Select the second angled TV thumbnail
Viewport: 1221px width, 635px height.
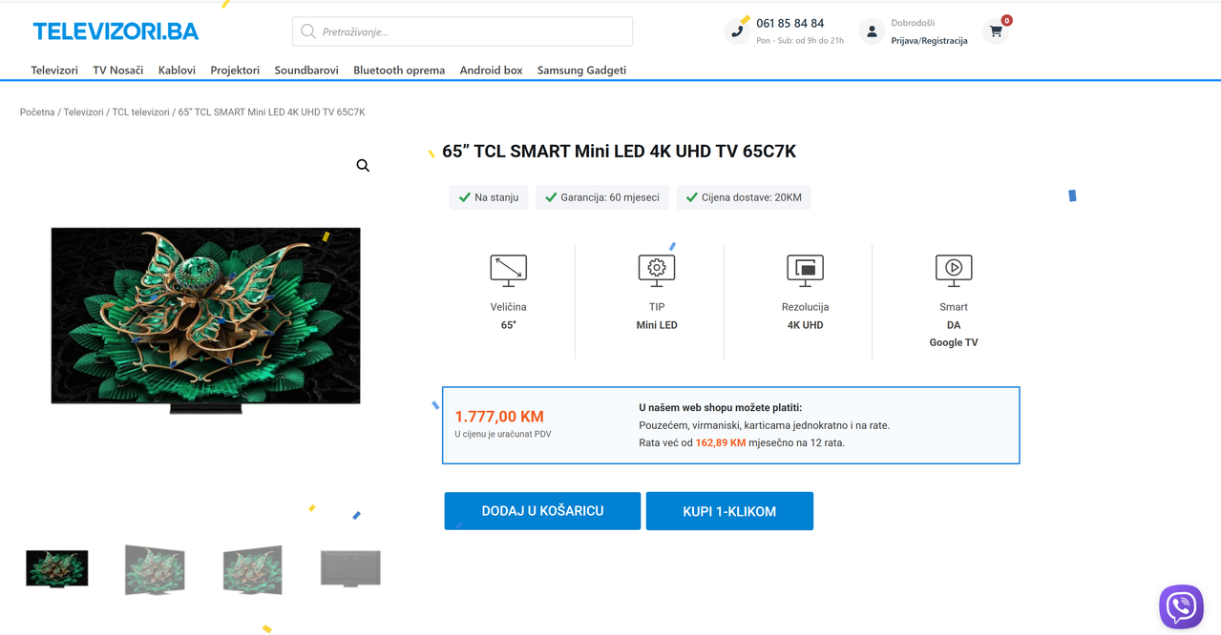(x=252, y=569)
